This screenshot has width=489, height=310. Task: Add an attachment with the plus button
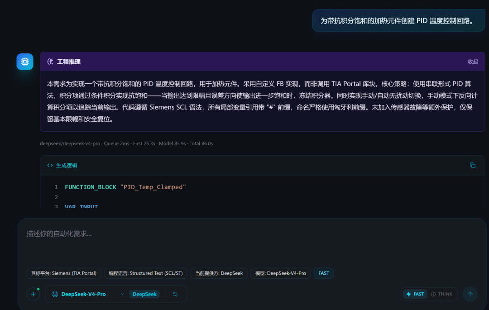(x=34, y=294)
